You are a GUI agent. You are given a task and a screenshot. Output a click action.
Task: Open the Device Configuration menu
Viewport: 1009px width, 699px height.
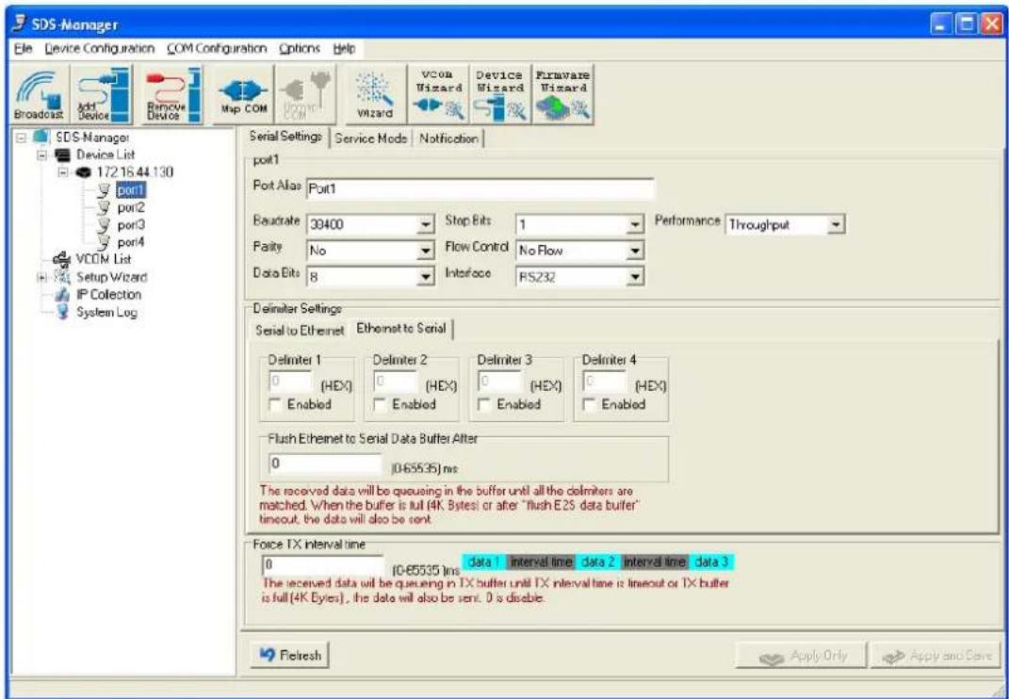click(x=100, y=49)
